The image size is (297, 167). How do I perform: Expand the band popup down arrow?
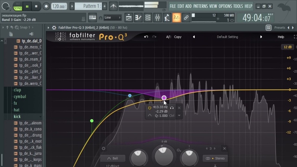[179, 115]
